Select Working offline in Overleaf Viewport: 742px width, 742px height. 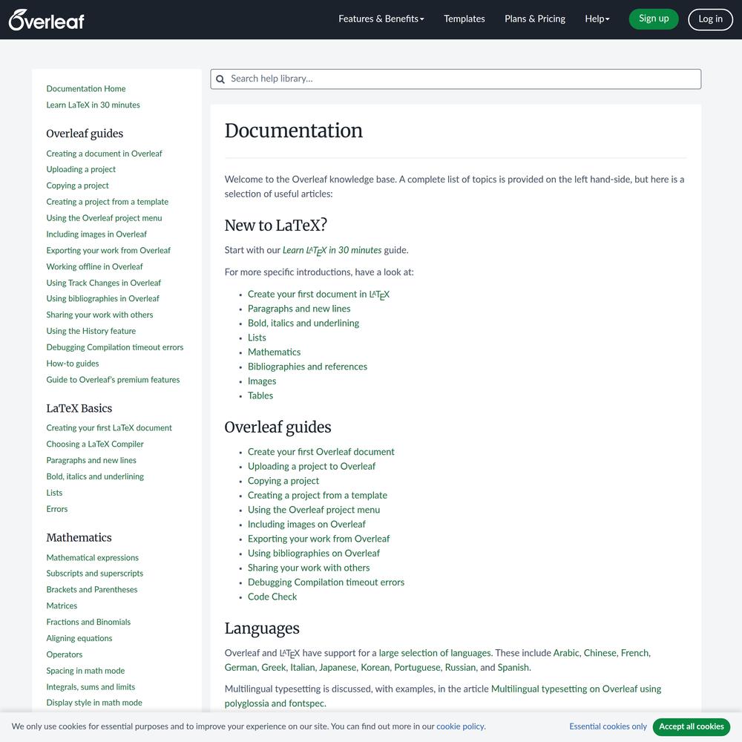pos(95,266)
